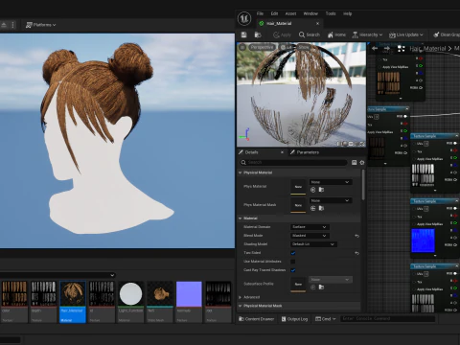Open the Details panel settings gear
460x345 pixels.
tap(362, 163)
